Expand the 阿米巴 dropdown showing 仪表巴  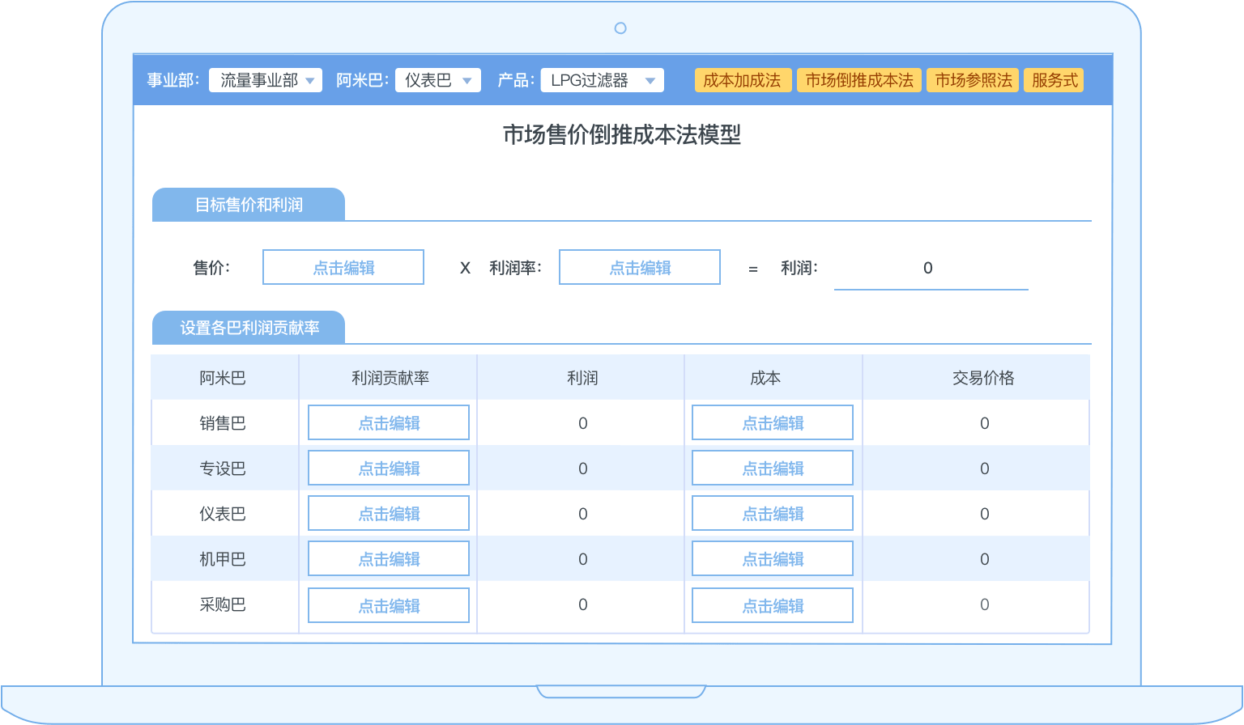[x=437, y=80]
